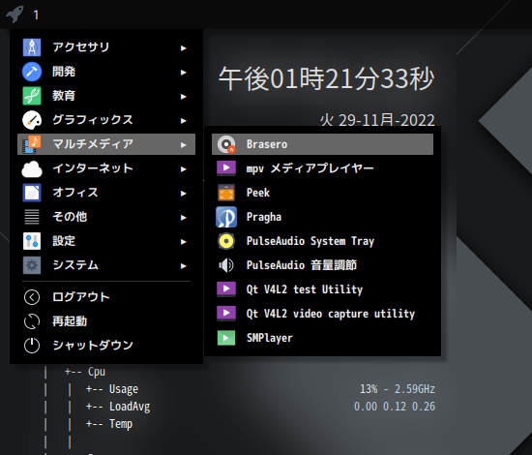Expand the アクセサリ submenu arrow
Screen dimensions: 532x455
click(x=184, y=48)
